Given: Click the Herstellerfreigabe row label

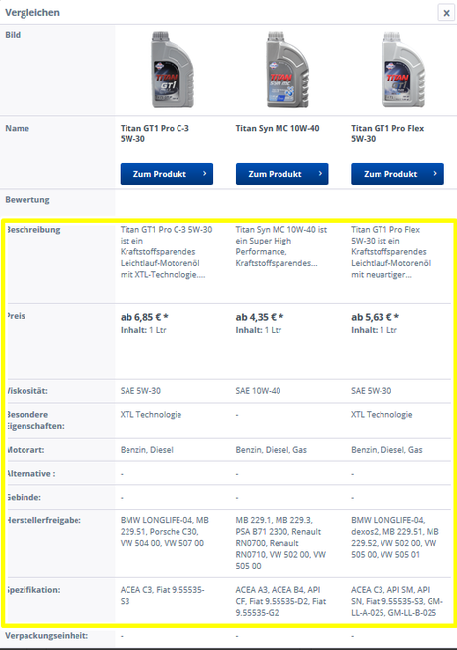Looking at the screenshot, I should [x=44, y=520].
